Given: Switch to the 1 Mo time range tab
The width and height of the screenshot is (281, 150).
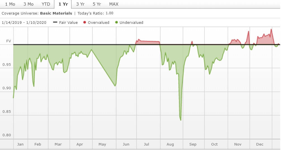Looking at the screenshot, I should click(10, 4).
